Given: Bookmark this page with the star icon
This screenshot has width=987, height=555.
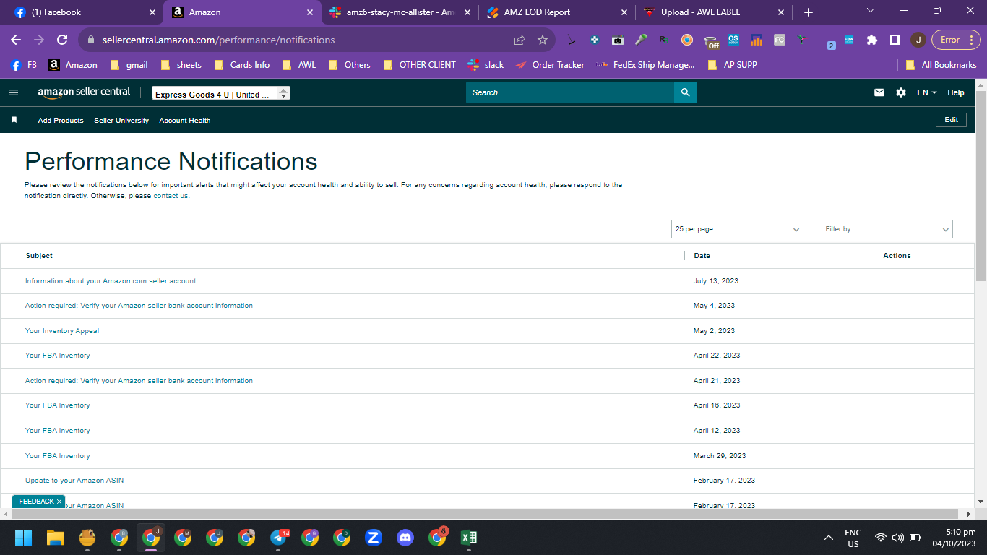Looking at the screenshot, I should [x=543, y=40].
